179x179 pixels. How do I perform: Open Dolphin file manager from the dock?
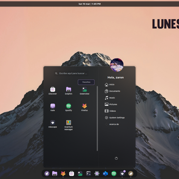55,174
